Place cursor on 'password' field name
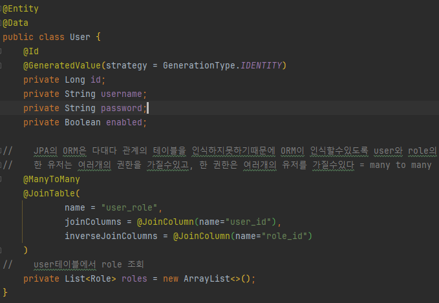This screenshot has height=303, width=439. pyautogui.click(x=122, y=109)
